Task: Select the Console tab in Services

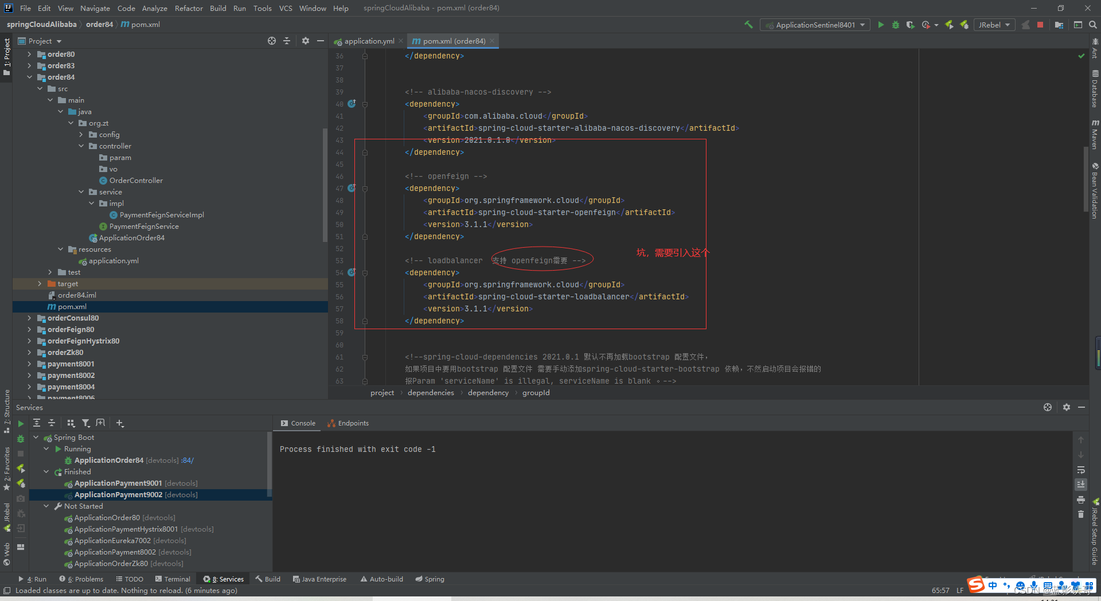Action: point(298,423)
